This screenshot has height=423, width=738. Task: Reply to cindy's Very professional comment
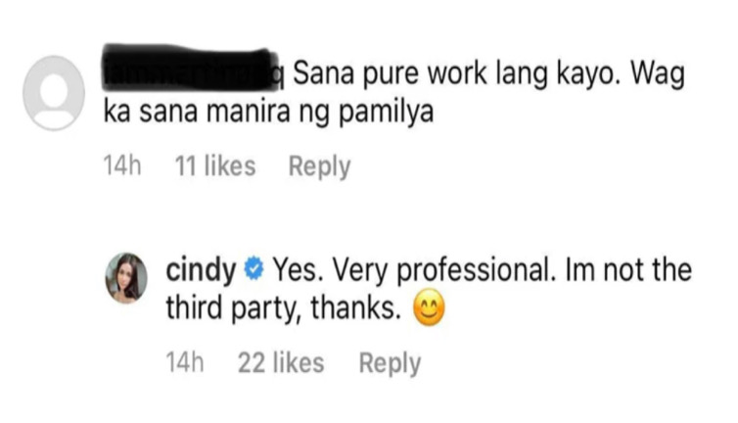click(x=390, y=363)
